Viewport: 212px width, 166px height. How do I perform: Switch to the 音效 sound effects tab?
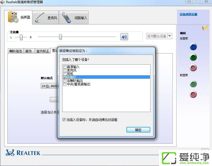pos(29,51)
